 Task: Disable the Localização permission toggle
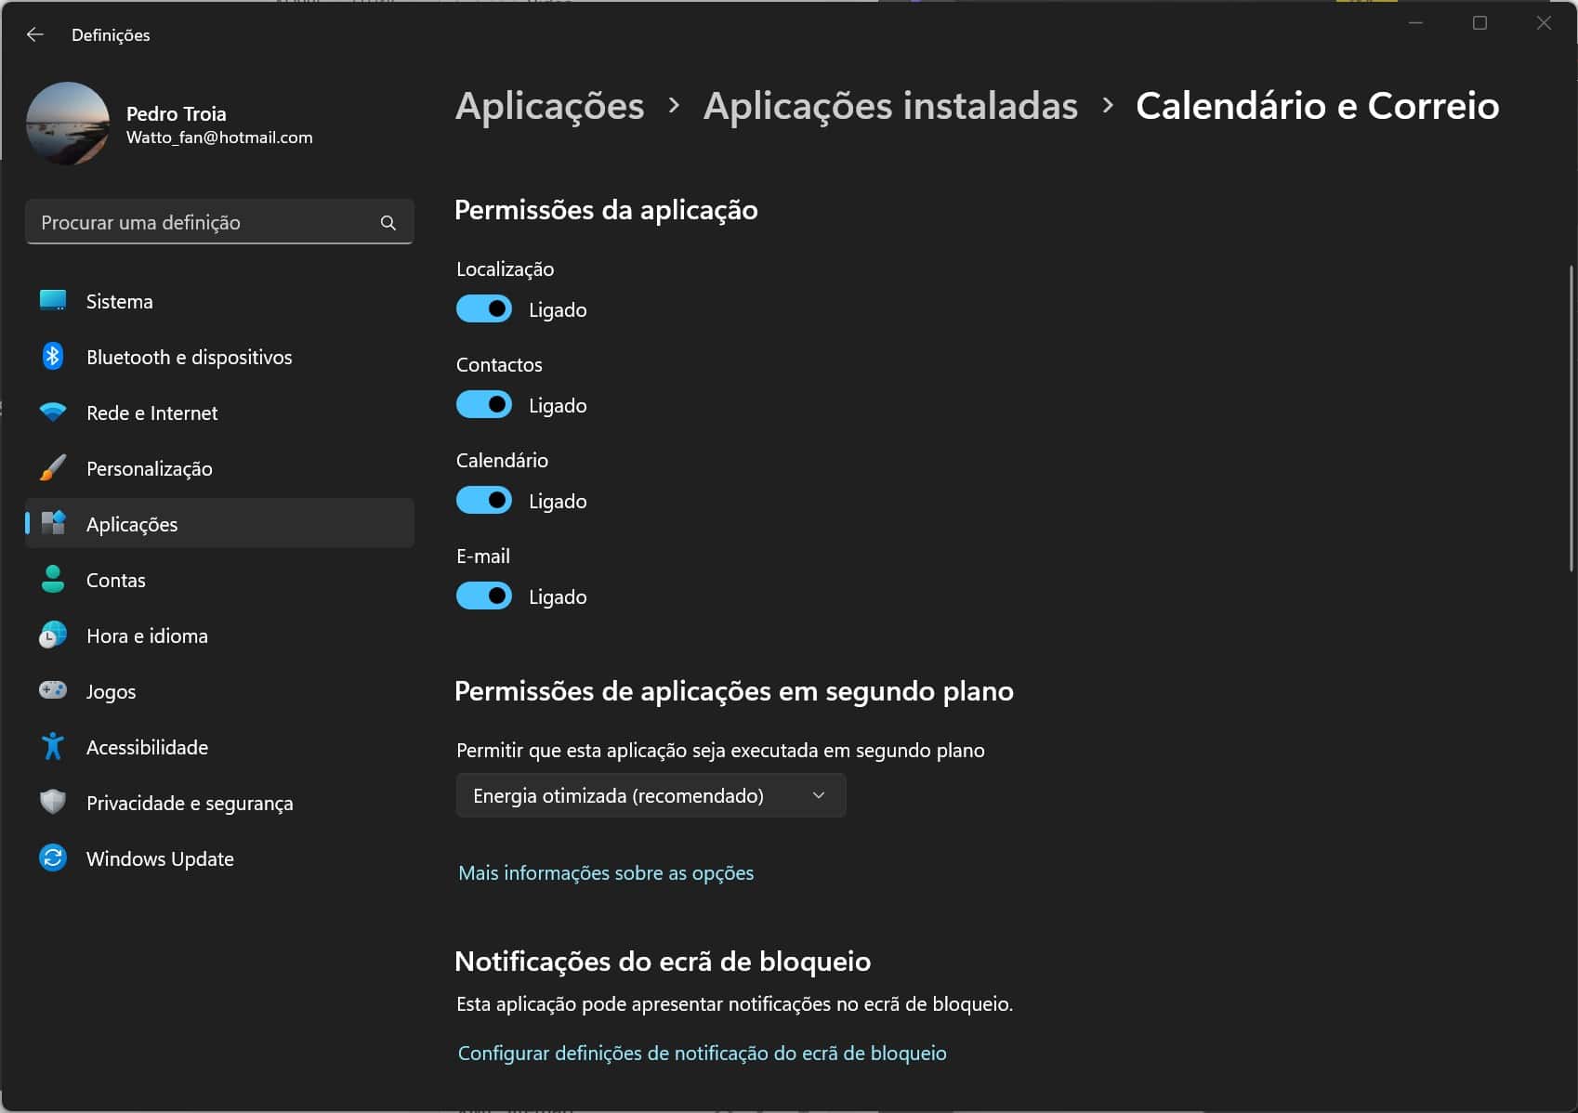484,309
